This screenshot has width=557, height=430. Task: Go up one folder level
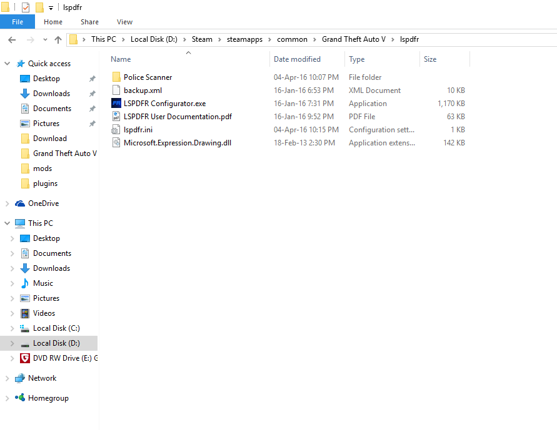point(58,40)
